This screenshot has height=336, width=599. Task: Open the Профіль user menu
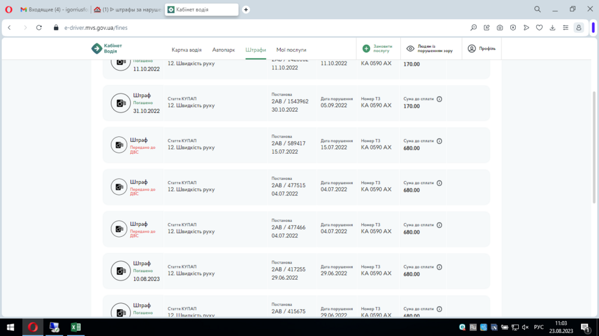pos(482,49)
